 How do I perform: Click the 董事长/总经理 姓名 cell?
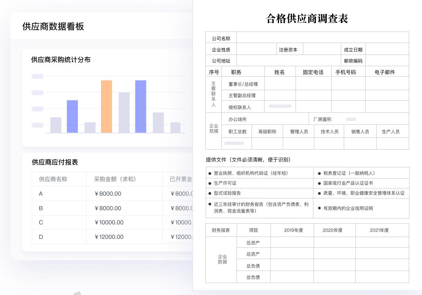pyautogui.click(x=280, y=83)
